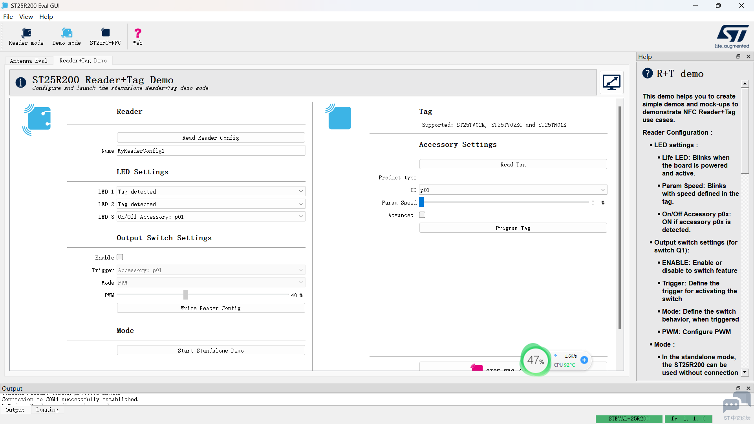Open the Trigger Accessory dropdown

click(211, 270)
